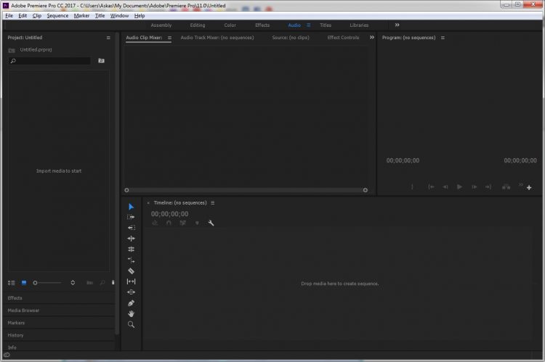Select the Selection arrow tool
Screen dimensions: 545x362
point(131,207)
